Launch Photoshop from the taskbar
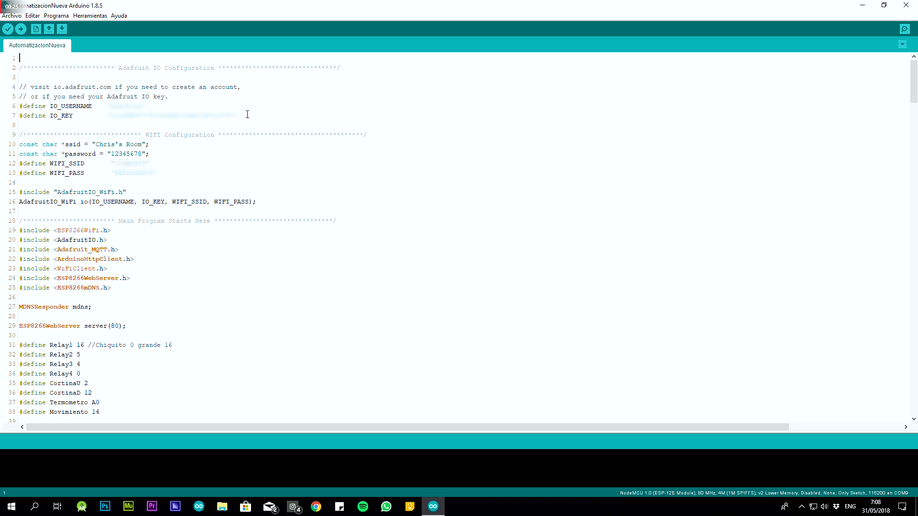Screen dimensions: 918x516 point(105,506)
